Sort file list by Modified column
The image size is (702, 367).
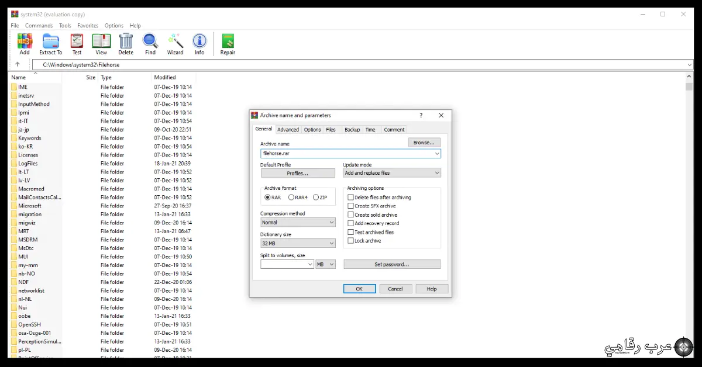[174, 77]
